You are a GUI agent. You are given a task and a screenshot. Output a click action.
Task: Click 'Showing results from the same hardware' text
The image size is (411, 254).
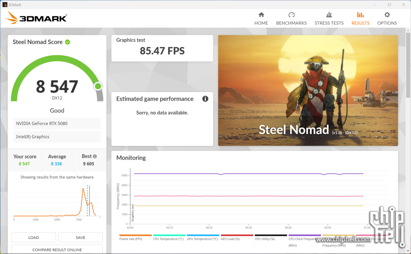pyautogui.click(x=57, y=177)
